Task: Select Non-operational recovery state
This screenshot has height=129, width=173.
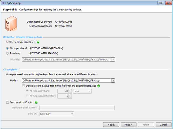Action: [x=7, y=48]
